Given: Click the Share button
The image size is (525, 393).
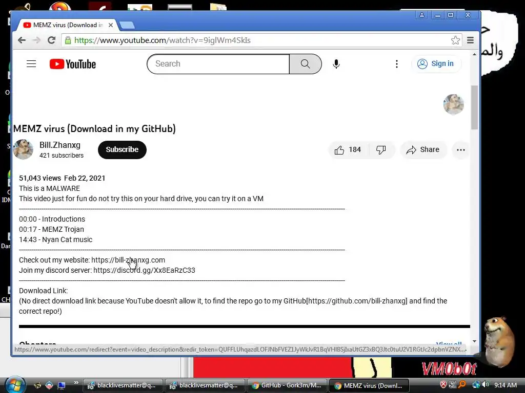Looking at the screenshot, I should 423,150.
